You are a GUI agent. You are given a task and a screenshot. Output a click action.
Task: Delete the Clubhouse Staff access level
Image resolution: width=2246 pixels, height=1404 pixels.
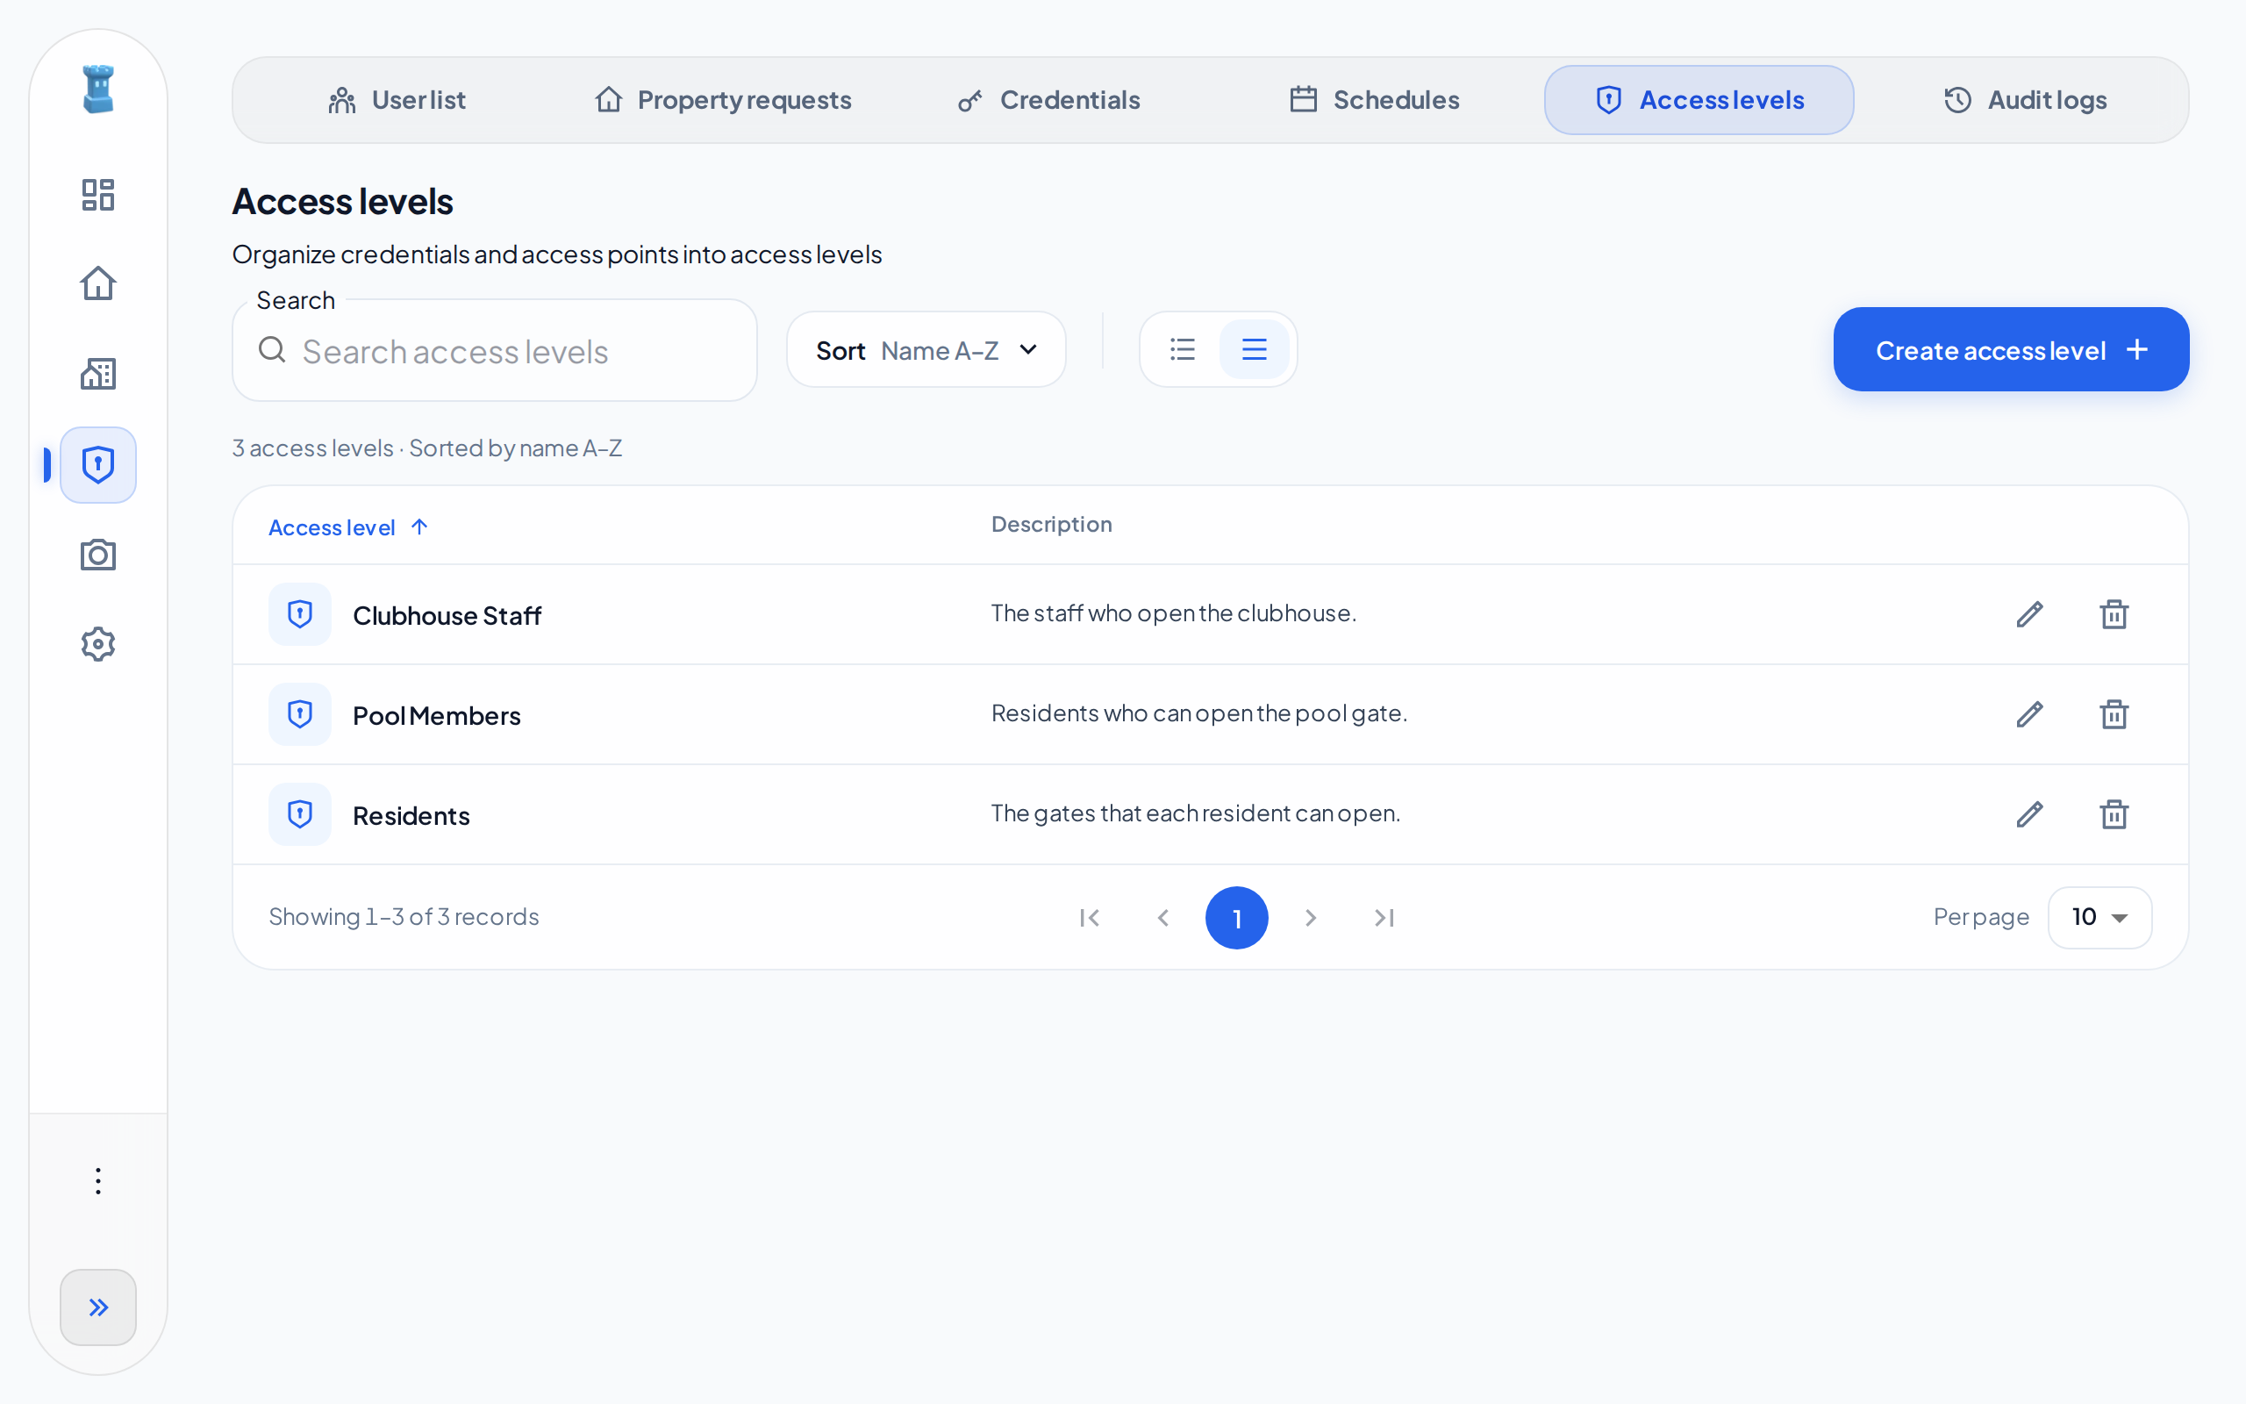[2114, 613]
